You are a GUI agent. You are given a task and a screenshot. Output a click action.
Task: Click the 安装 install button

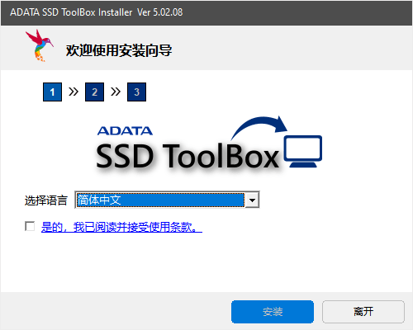(x=273, y=312)
